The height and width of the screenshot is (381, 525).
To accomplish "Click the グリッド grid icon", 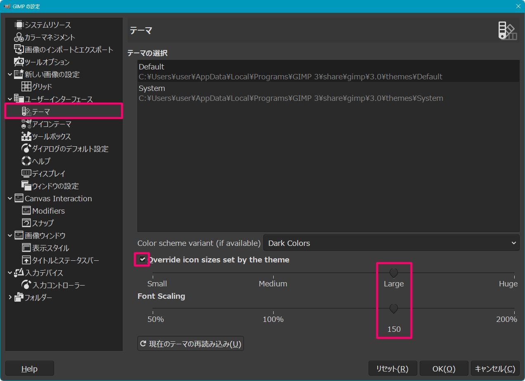I will (x=26, y=87).
